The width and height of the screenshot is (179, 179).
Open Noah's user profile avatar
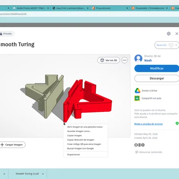[x=138, y=58]
